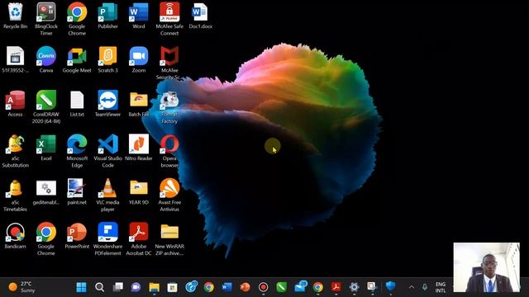
Task: Open the Format Factory shortcut
Action: 169,107
